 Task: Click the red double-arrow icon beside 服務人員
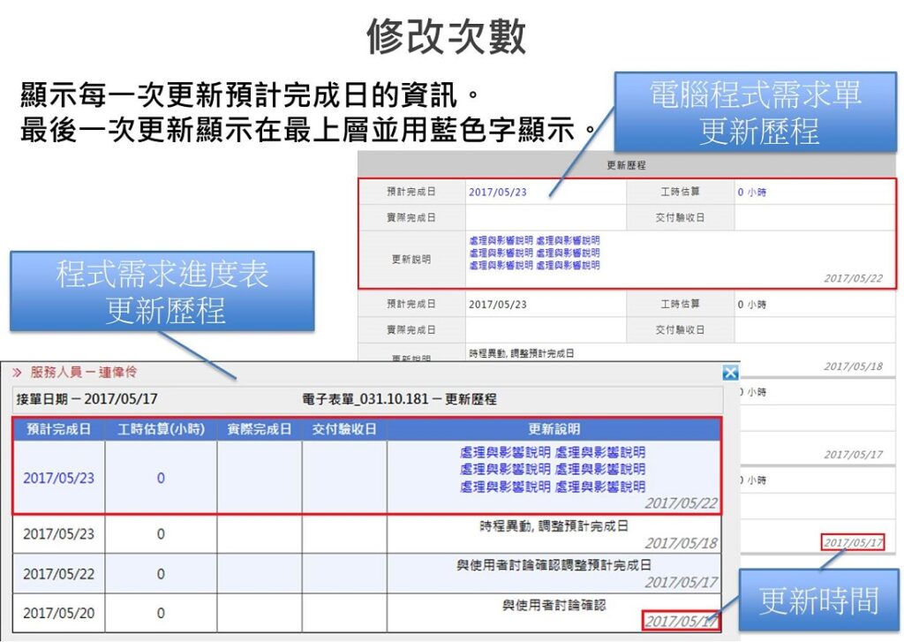[17, 373]
